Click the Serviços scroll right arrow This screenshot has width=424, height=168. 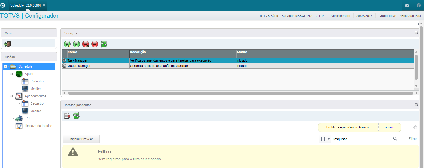[x=416, y=93]
